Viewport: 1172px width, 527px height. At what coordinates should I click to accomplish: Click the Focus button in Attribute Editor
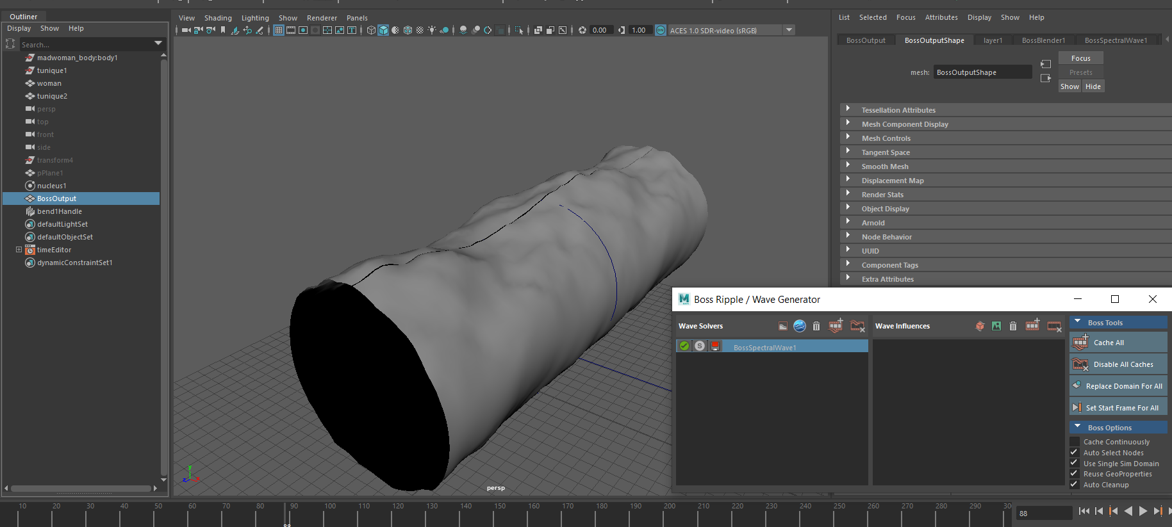point(1081,58)
